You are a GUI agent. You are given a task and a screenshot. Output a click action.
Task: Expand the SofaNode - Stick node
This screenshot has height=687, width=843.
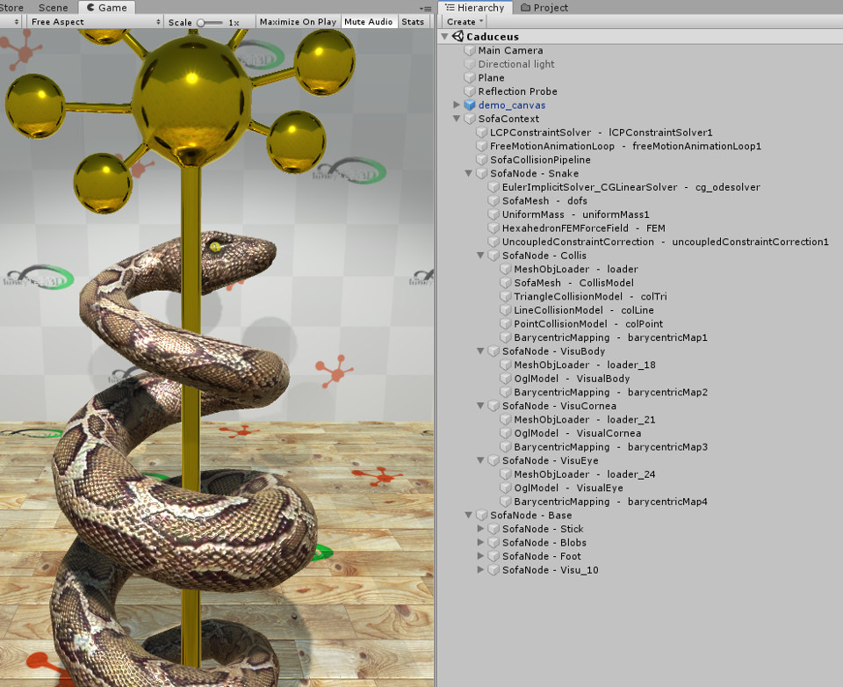(x=480, y=528)
